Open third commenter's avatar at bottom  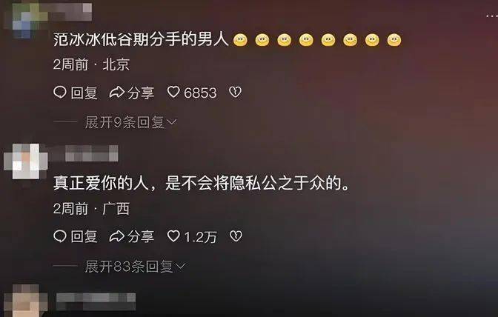tap(26, 301)
